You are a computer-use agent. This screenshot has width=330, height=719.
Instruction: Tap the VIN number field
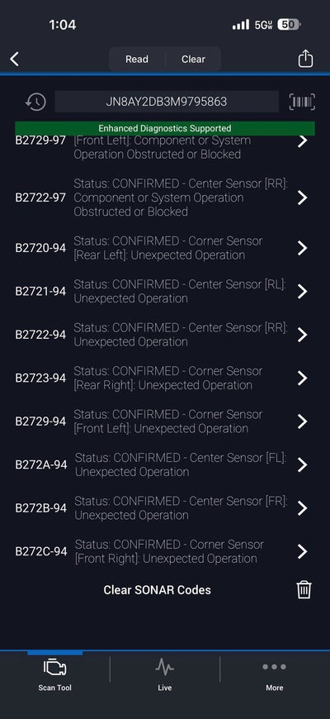tap(167, 102)
